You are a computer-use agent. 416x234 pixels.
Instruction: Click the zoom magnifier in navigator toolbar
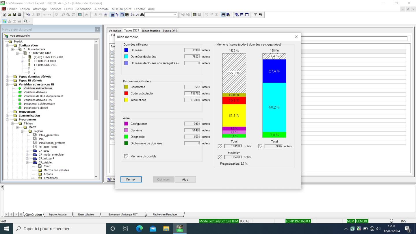(x=26, y=21)
